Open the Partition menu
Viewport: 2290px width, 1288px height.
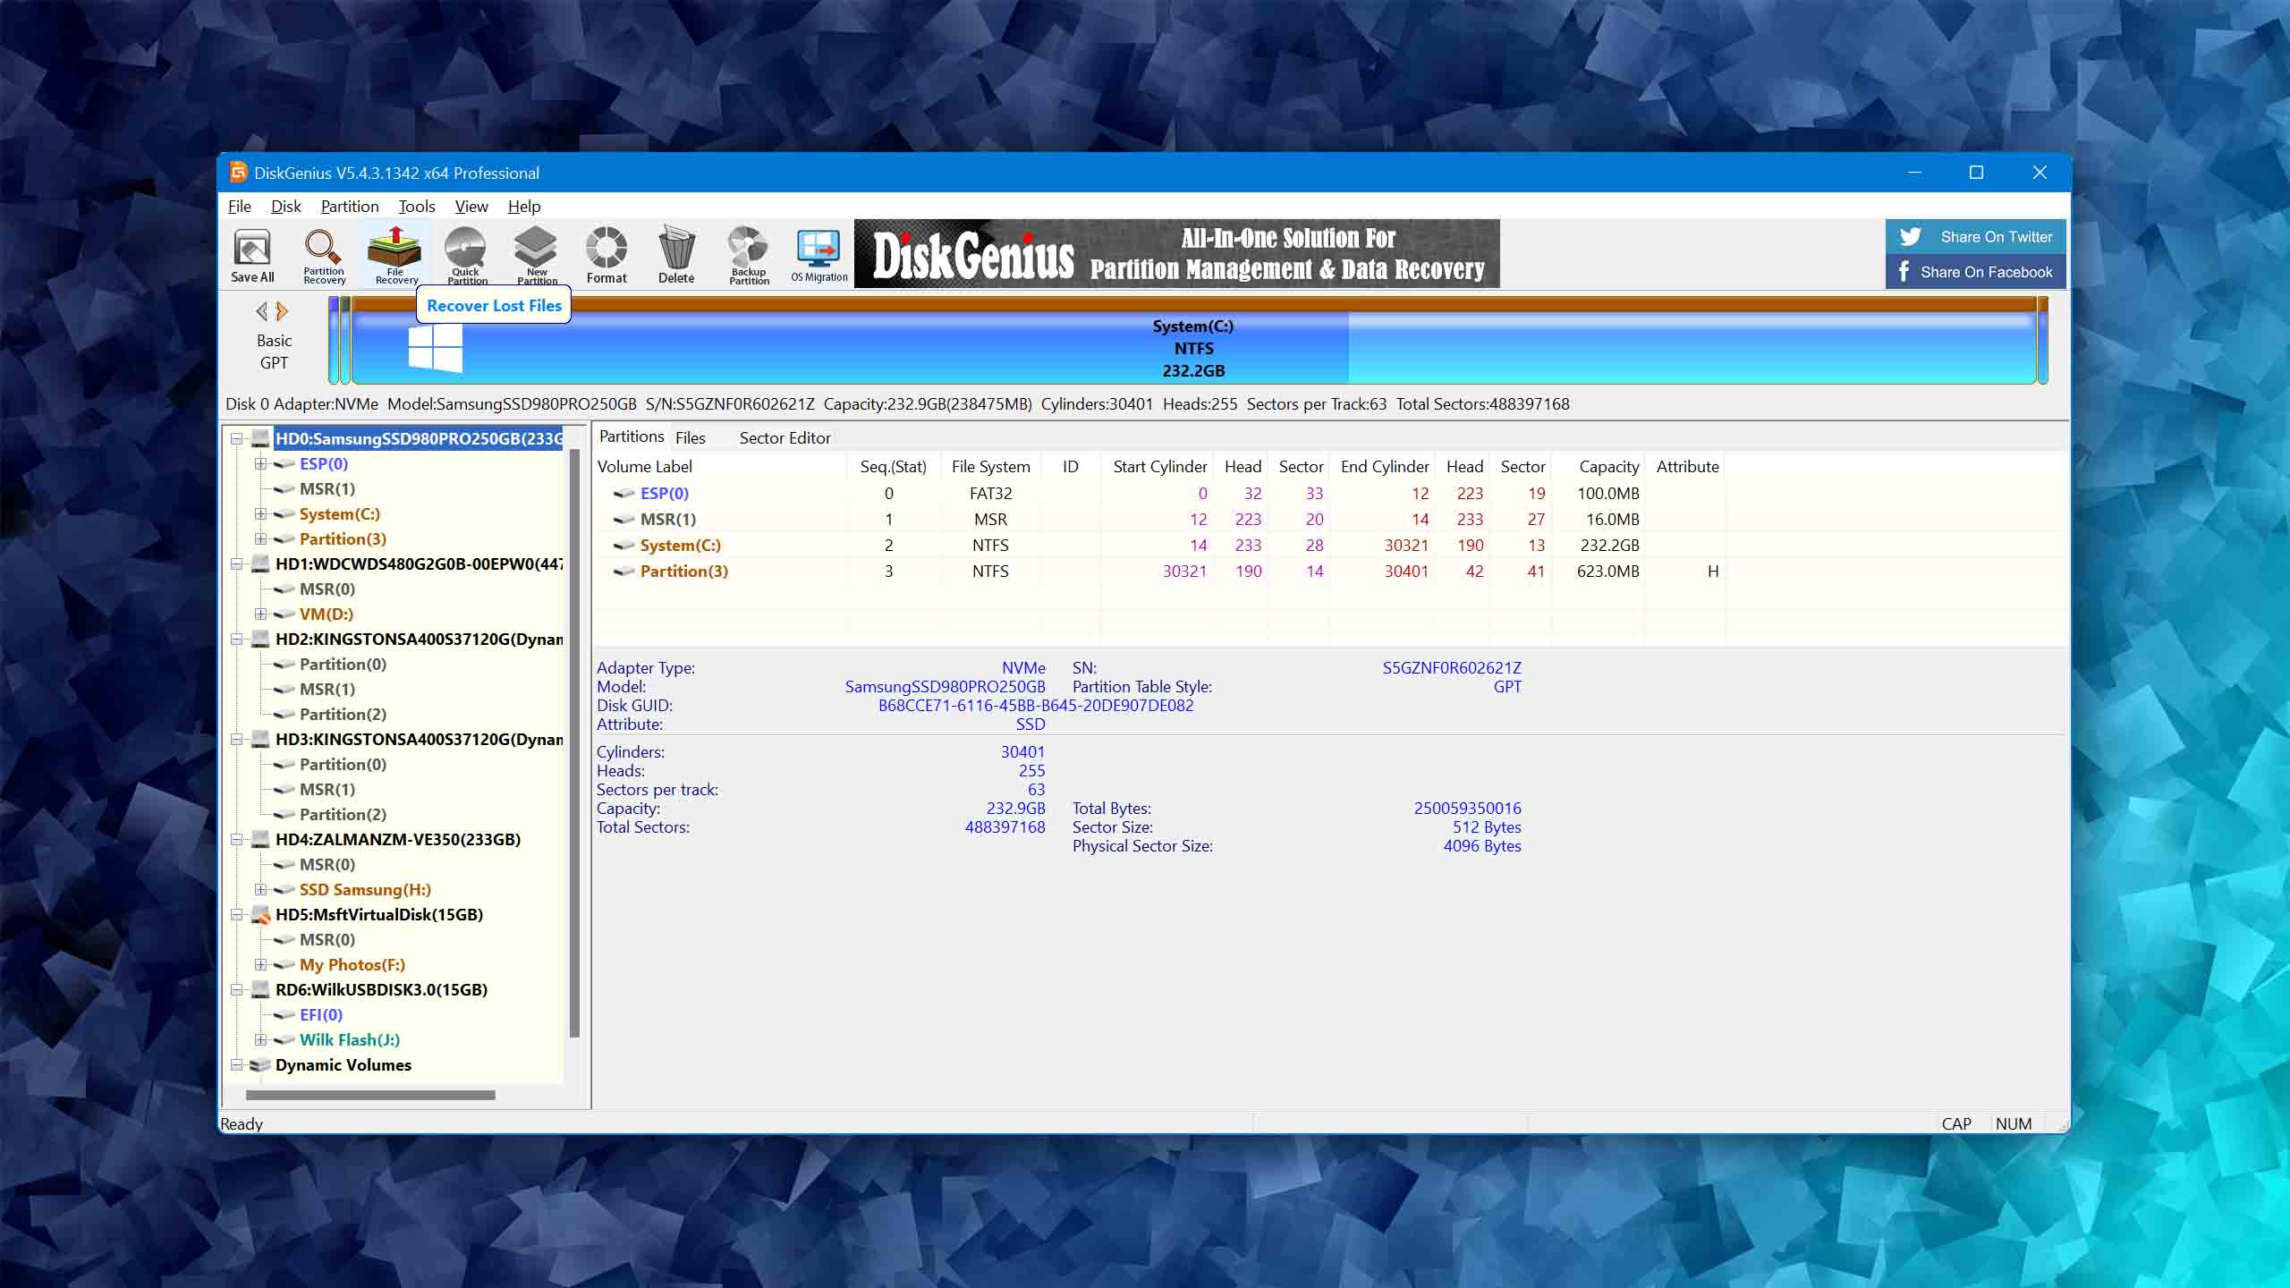pyautogui.click(x=350, y=206)
